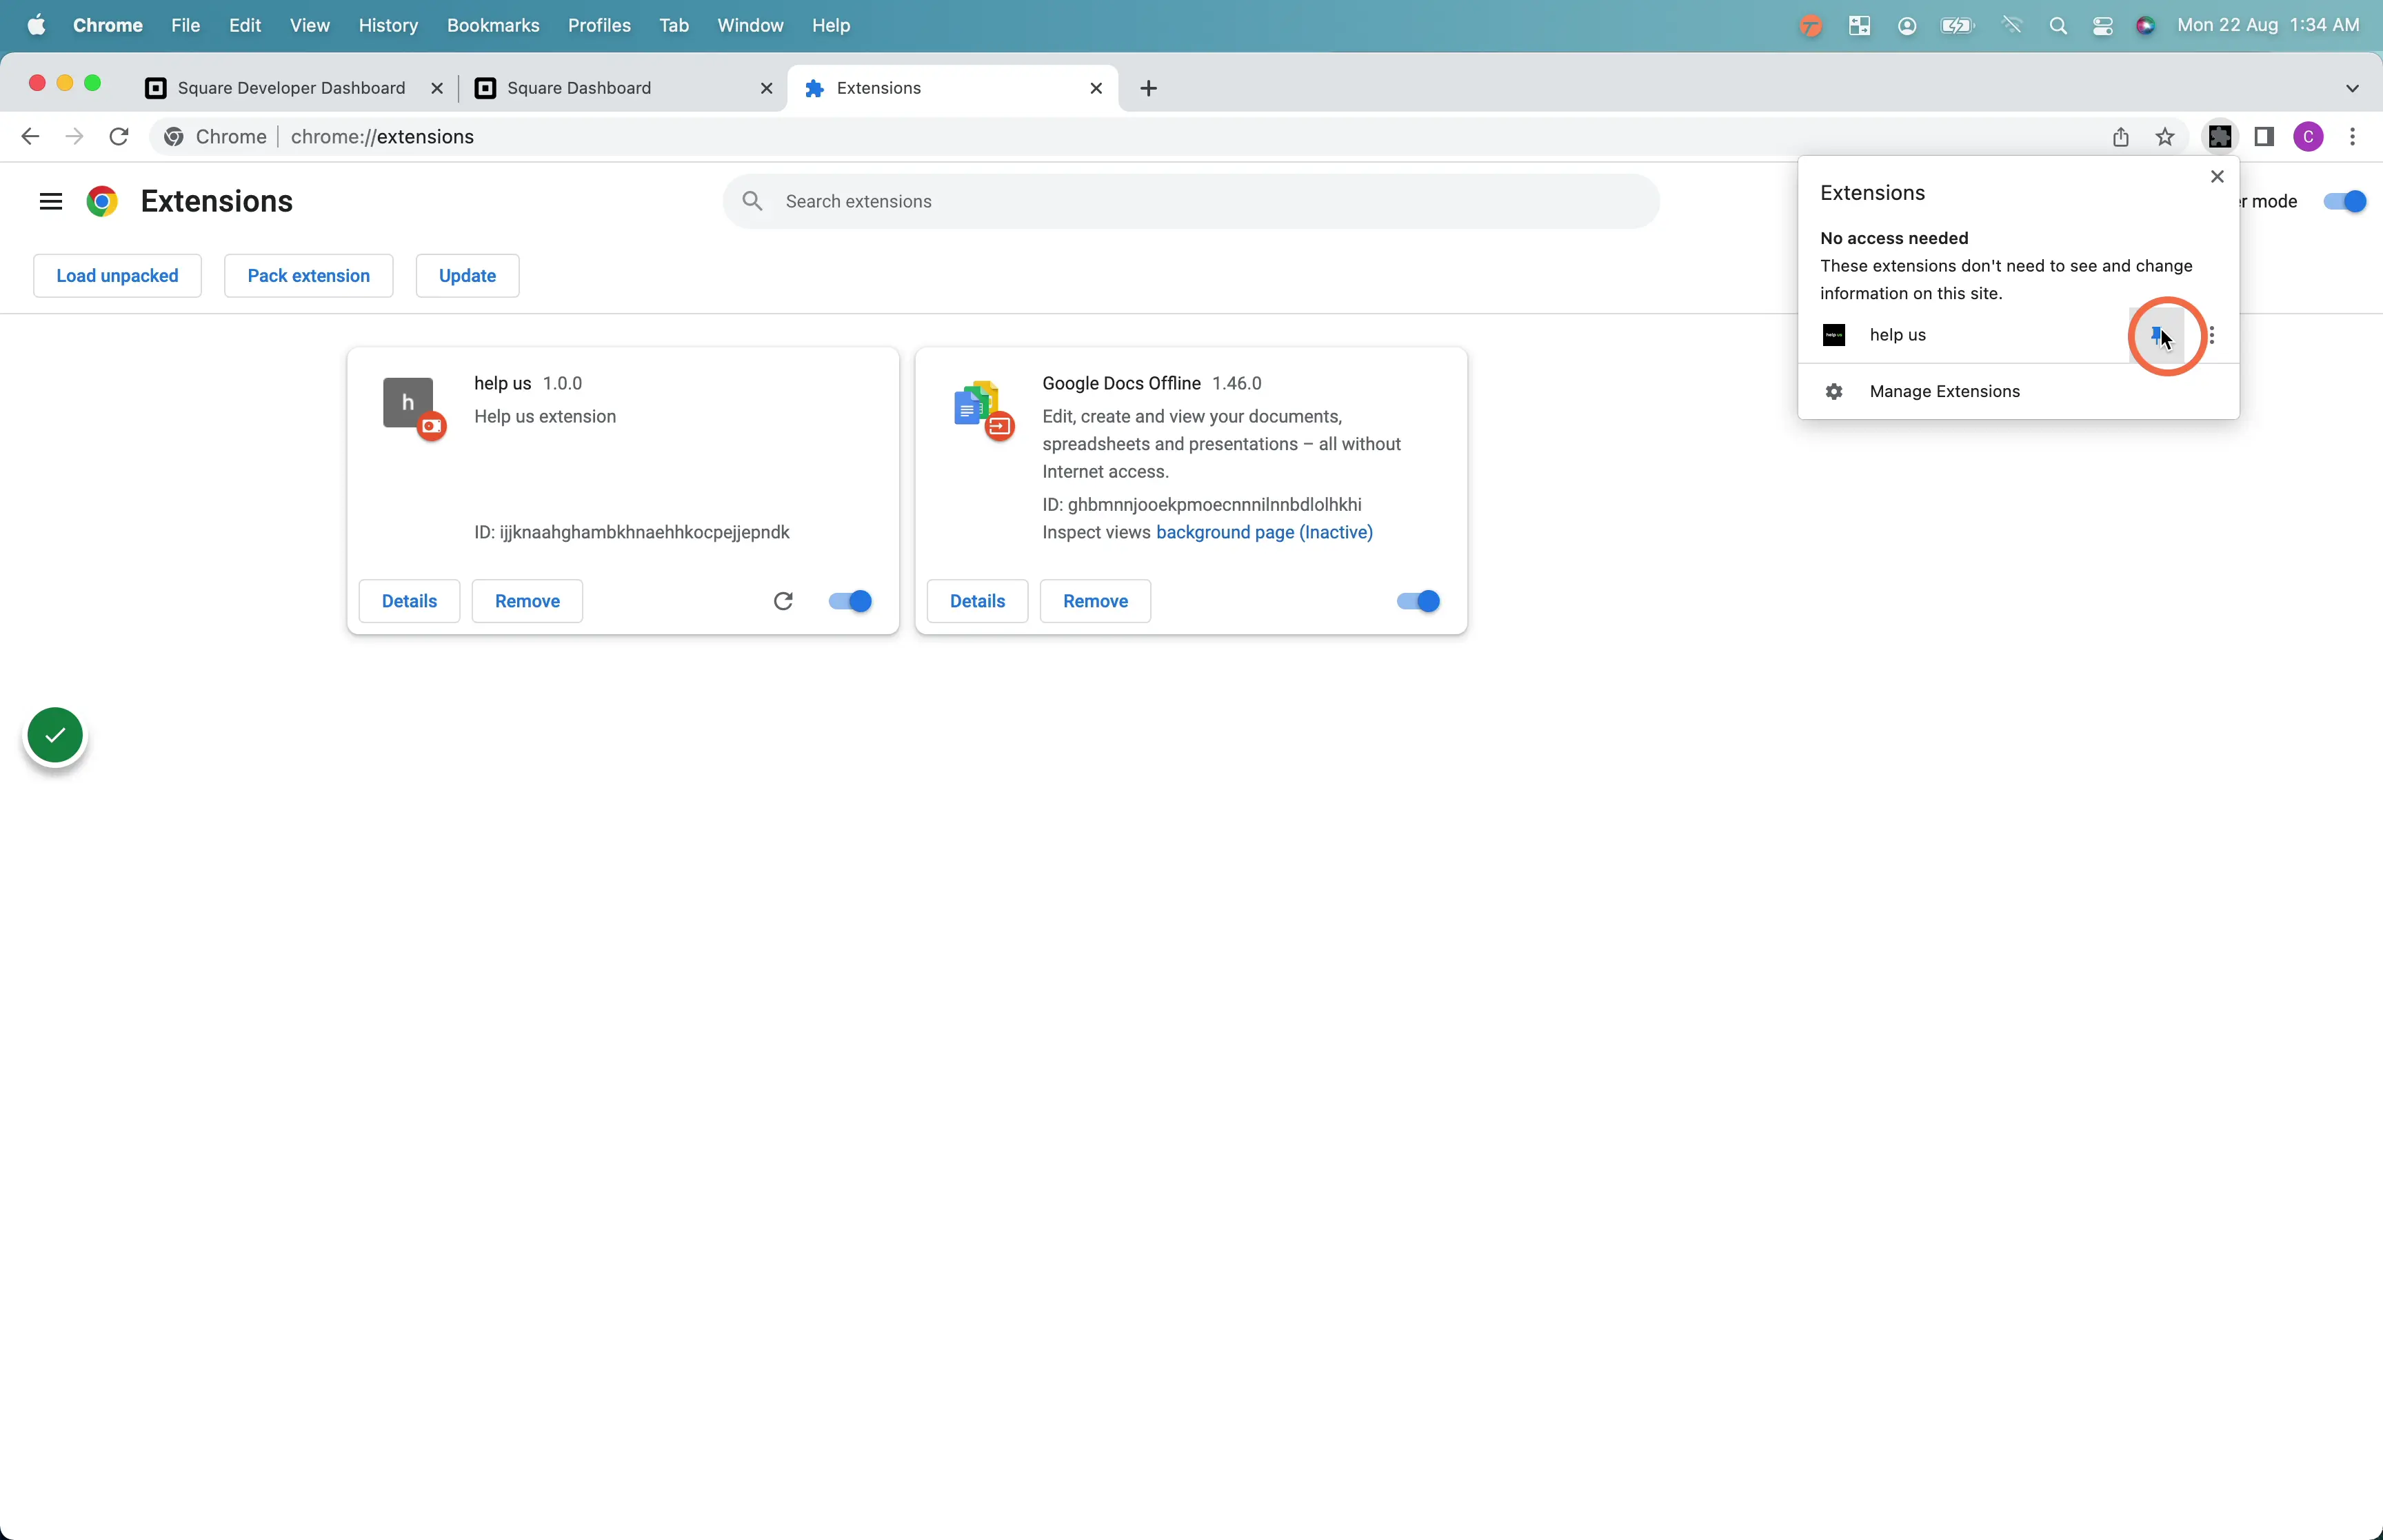Screen dimensions: 2383x1540
Task: Focus the Search extensions field
Action: point(1191,202)
